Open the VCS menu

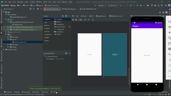pyautogui.click(x=59, y=2)
